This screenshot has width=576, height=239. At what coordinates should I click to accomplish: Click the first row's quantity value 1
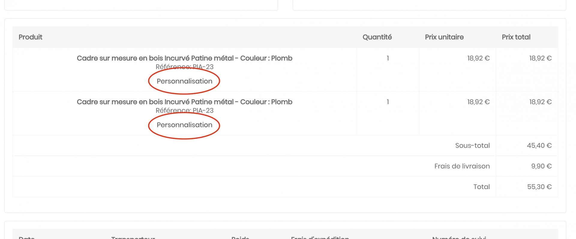point(388,58)
